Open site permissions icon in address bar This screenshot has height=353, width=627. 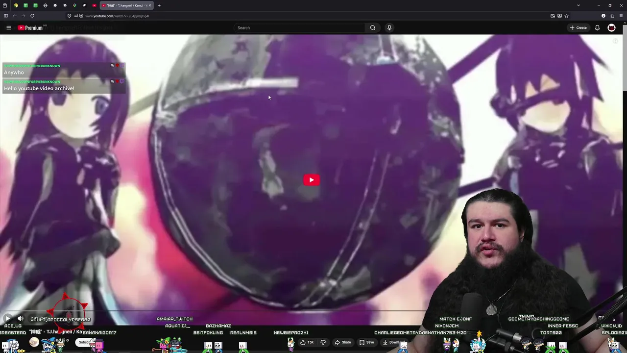pos(78,16)
